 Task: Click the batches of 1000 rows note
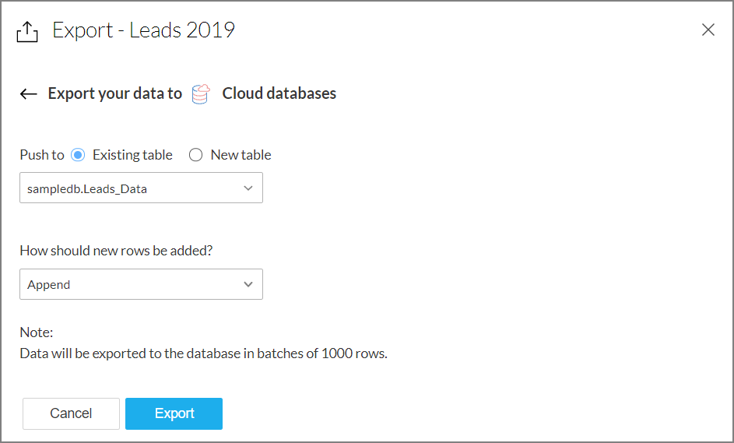click(203, 353)
